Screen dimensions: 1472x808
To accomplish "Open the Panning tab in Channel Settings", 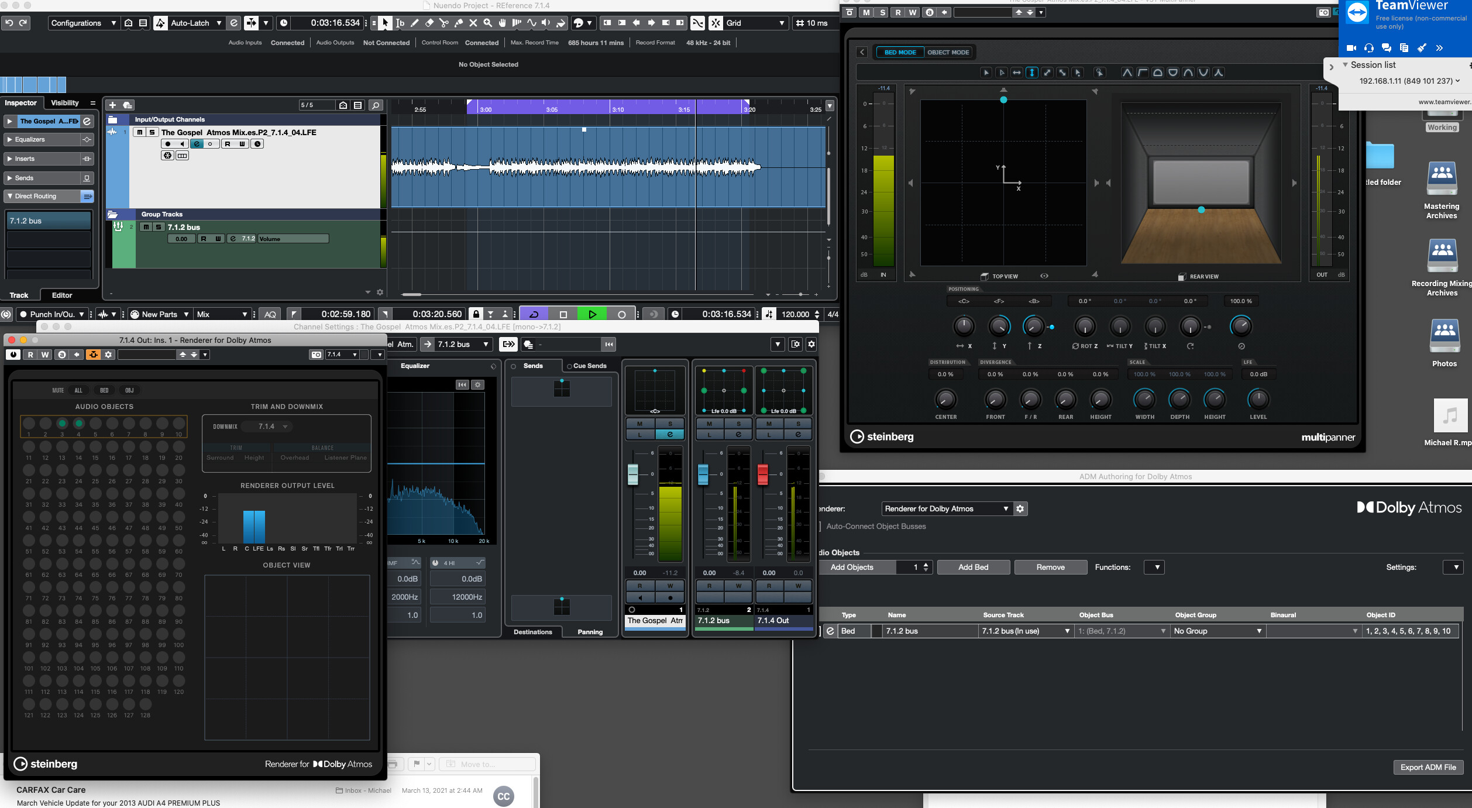I will tap(590, 632).
